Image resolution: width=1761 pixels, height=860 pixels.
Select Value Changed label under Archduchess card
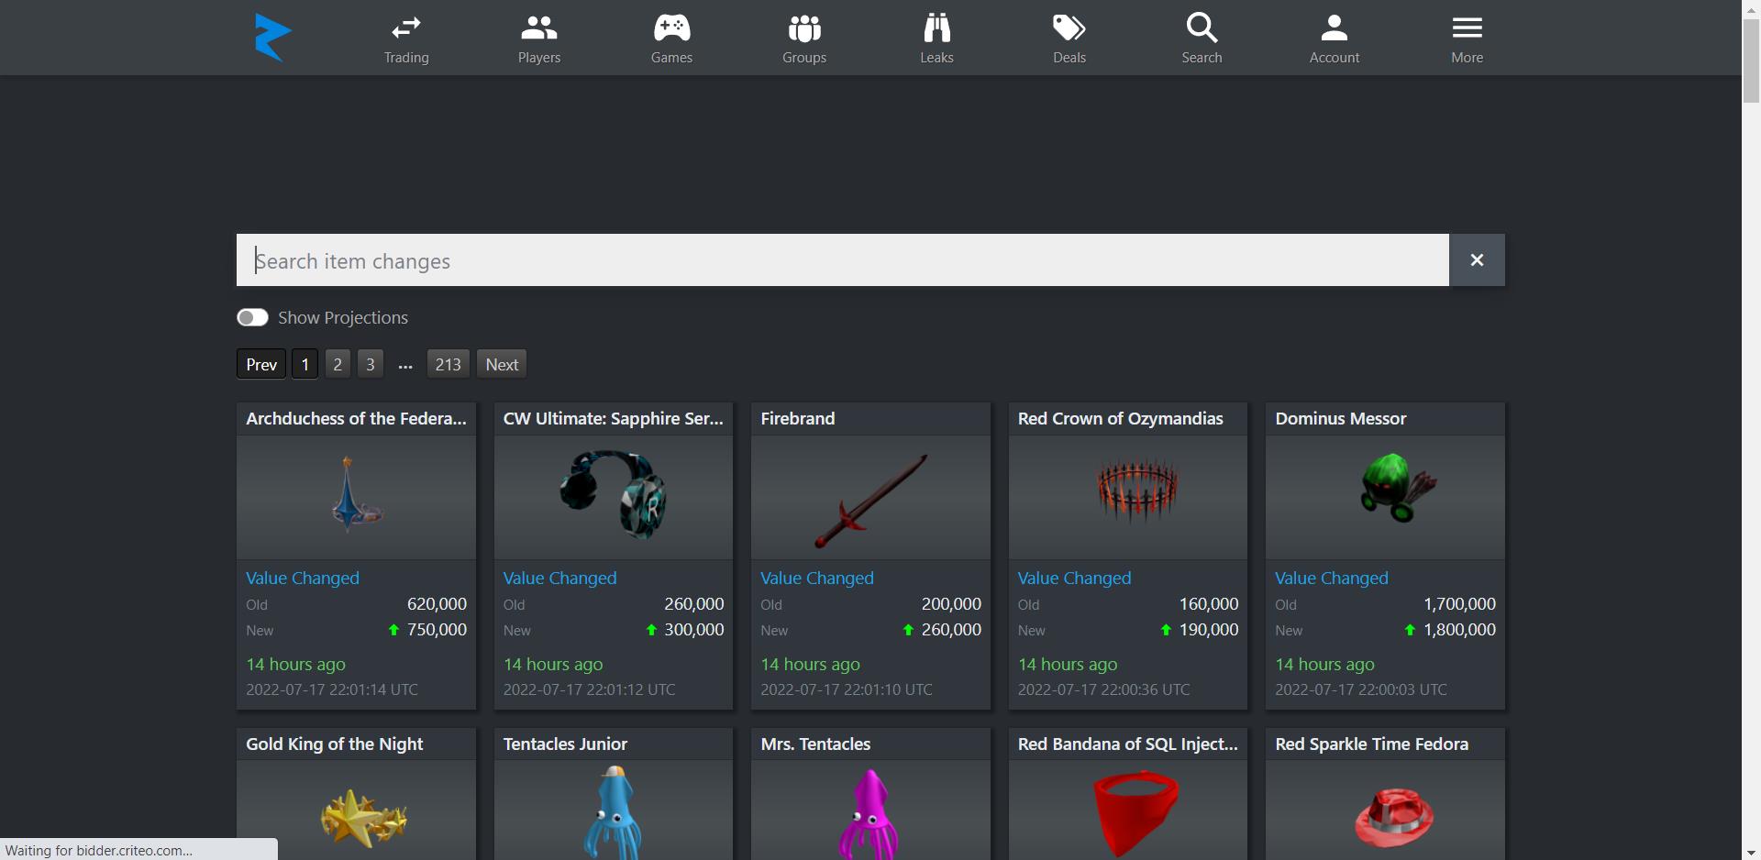coord(303,578)
